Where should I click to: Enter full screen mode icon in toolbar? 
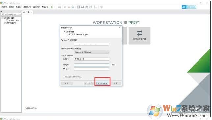point(86,7)
